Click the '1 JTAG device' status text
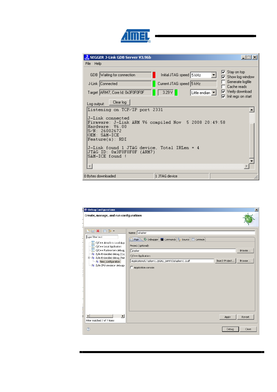The image size is (277, 392). [166, 176]
